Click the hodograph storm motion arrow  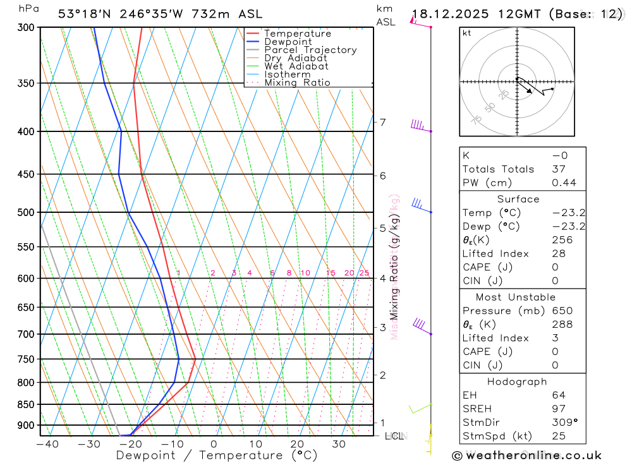pyautogui.click(x=525, y=86)
